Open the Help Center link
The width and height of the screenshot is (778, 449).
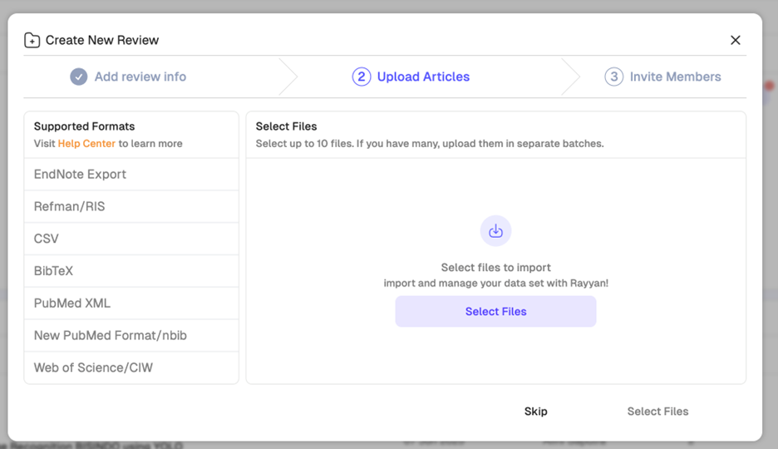click(x=86, y=144)
